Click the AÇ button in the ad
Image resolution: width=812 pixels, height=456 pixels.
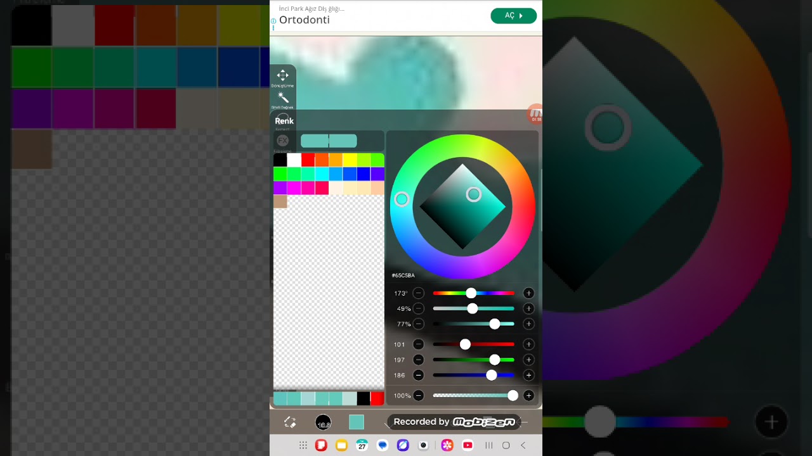514,16
